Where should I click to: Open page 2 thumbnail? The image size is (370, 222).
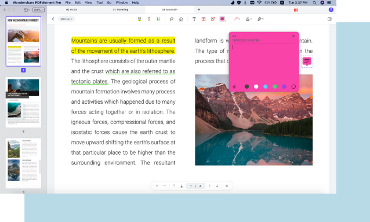[x=23, y=102]
